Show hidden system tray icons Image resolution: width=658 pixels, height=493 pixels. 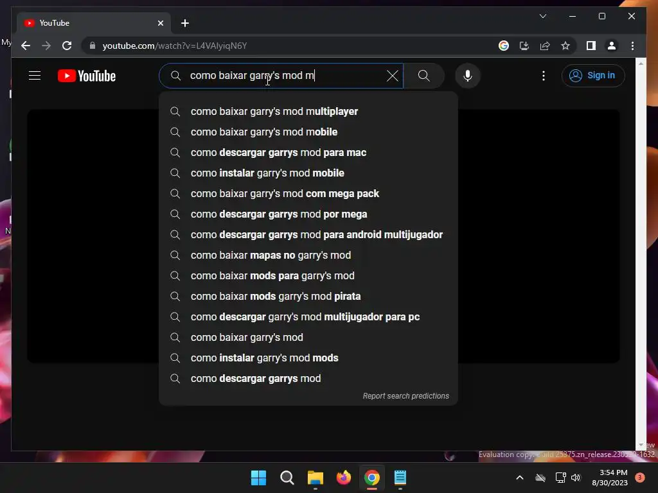pos(519,478)
